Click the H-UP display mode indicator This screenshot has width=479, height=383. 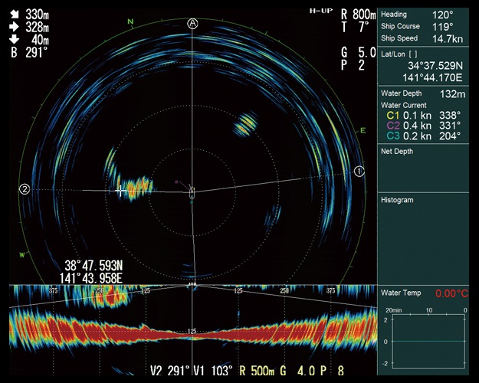[x=321, y=11]
